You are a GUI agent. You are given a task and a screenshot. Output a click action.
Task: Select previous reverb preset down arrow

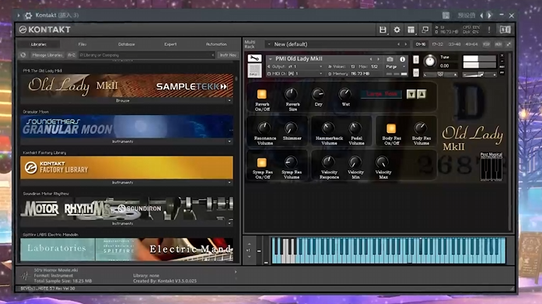411,94
